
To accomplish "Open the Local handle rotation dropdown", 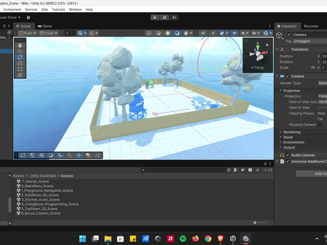I will pyautogui.click(x=49, y=33).
